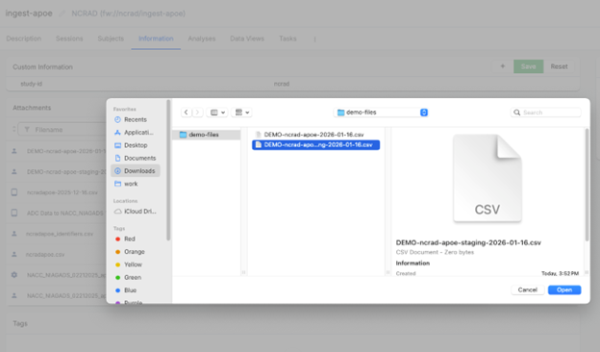Select Recents in sidebar
The width and height of the screenshot is (600, 352).
[x=135, y=119]
